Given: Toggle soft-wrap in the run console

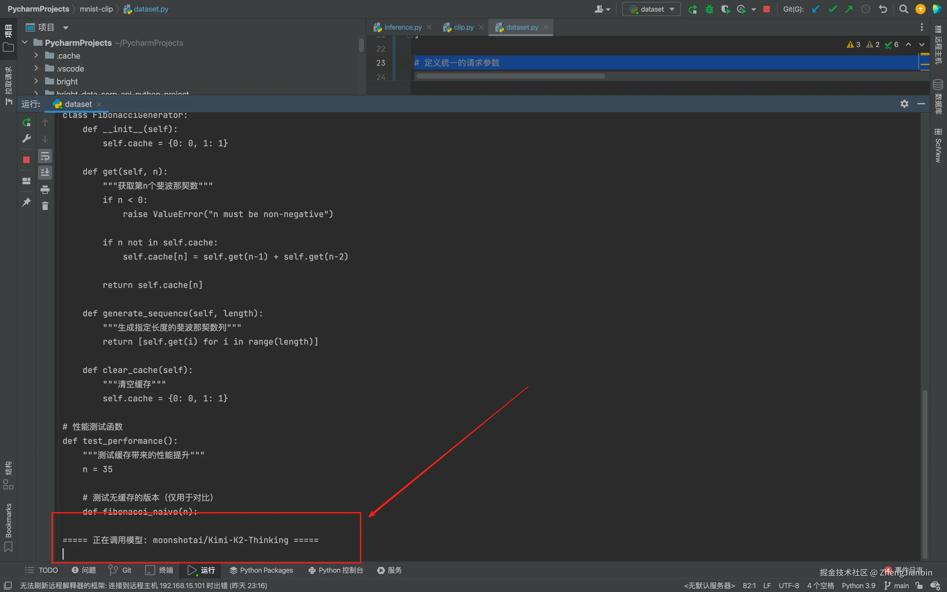Looking at the screenshot, I should (x=45, y=156).
